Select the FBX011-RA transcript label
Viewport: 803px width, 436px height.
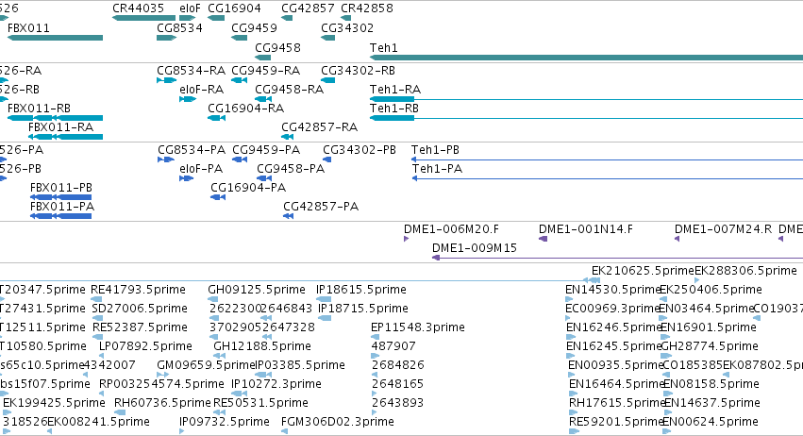coord(60,127)
